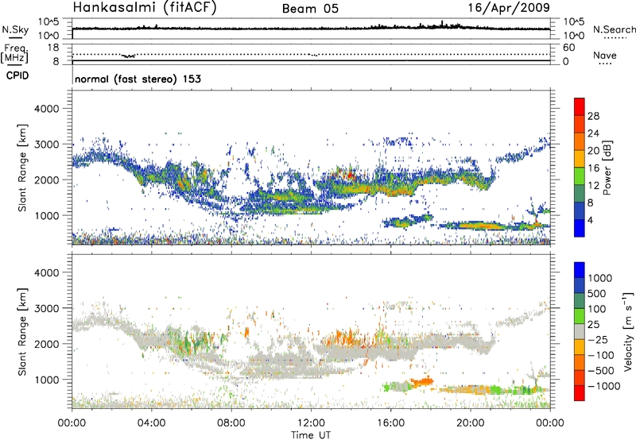Click the "08:00" time tick label
636x440 pixels.
coord(231,423)
